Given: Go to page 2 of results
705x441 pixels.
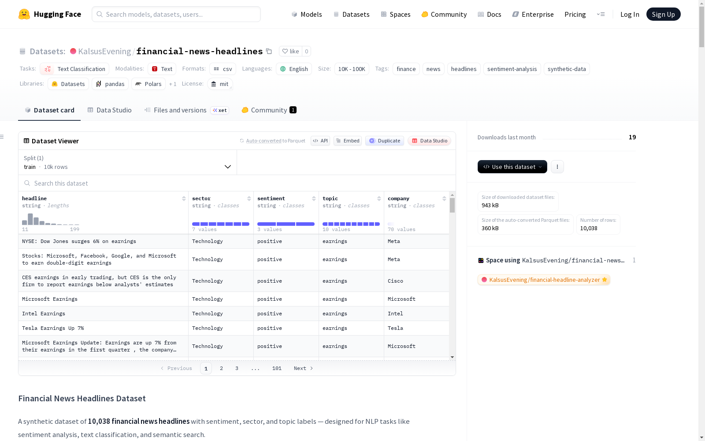Looking at the screenshot, I should coord(221,368).
